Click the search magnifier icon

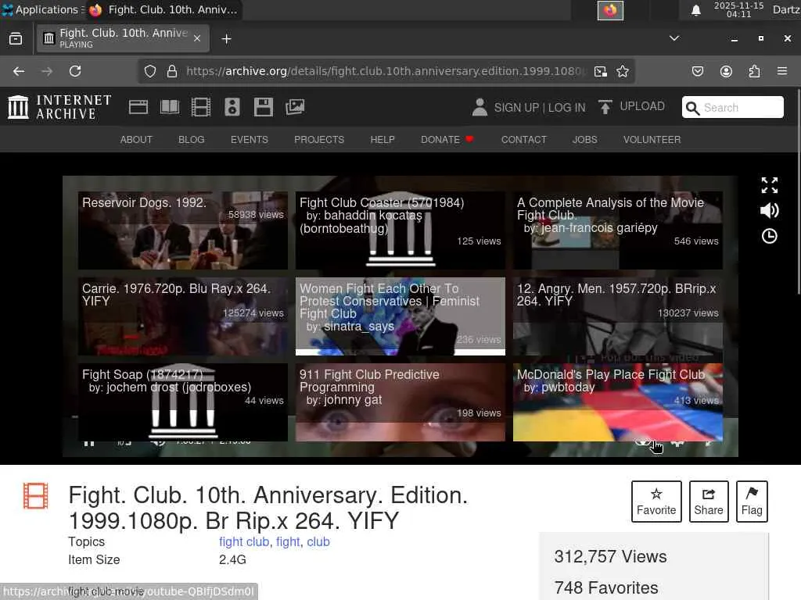pos(693,108)
